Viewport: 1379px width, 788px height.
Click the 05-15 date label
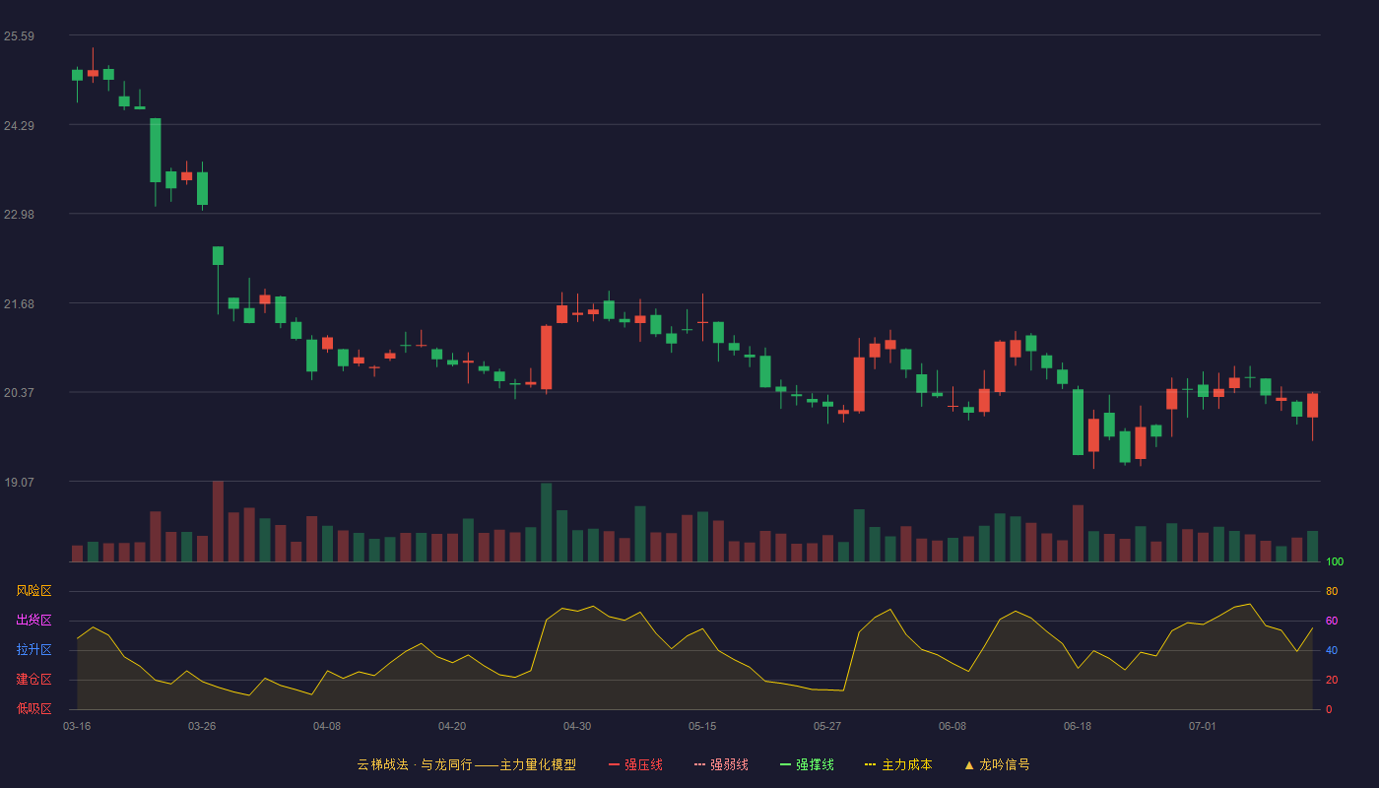[702, 726]
